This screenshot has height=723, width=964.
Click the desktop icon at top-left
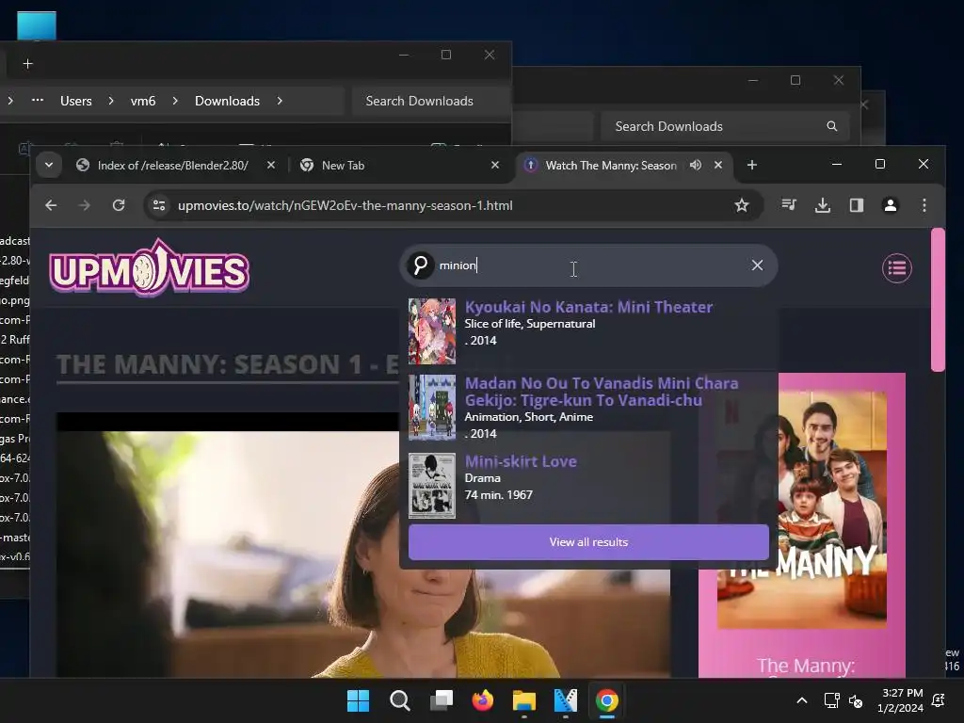[x=37, y=25]
